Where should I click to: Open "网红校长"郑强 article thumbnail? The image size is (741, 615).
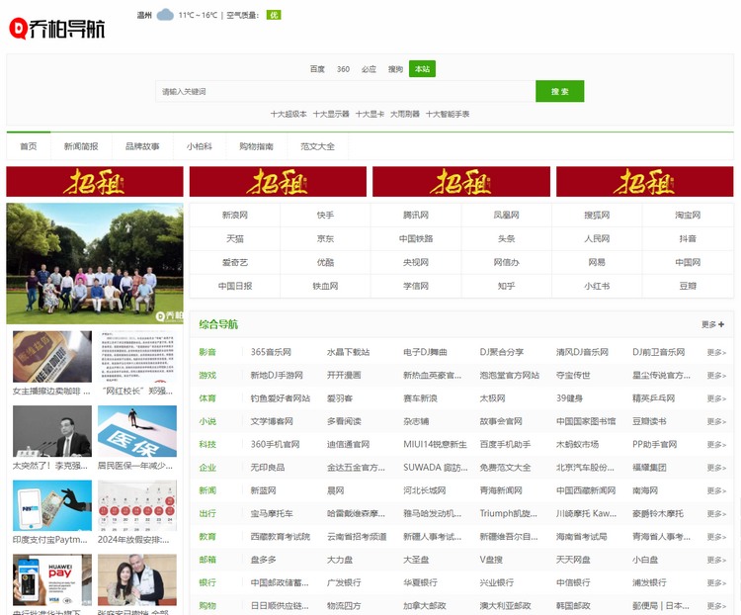[137, 357]
